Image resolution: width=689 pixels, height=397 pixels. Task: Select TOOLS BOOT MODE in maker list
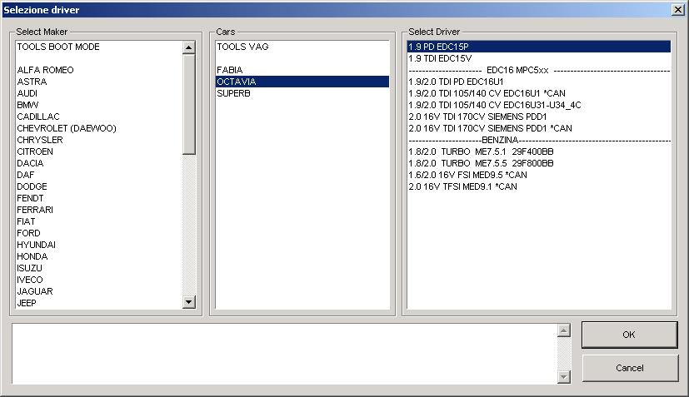pos(99,47)
